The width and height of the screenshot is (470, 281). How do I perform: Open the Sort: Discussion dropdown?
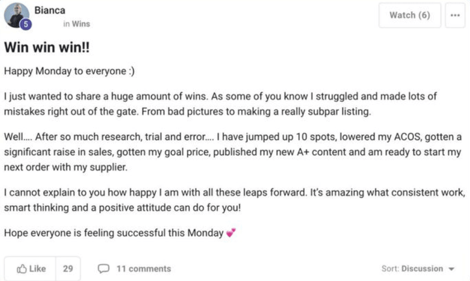418,269
